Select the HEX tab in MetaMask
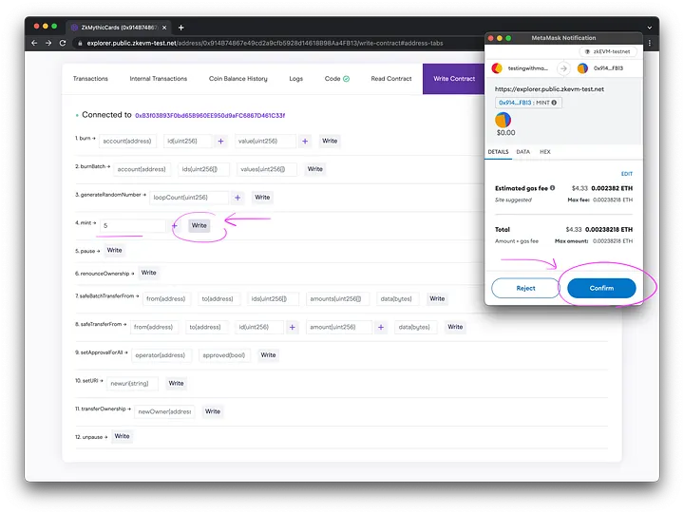 click(x=544, y=152)
